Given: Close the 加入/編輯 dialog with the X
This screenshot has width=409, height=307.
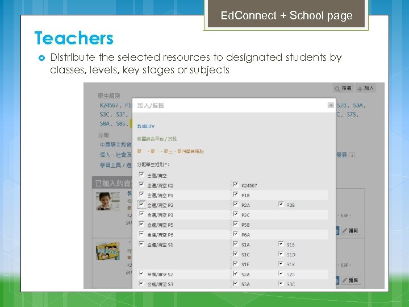Looking at the screenshot, I should [331, 105].
